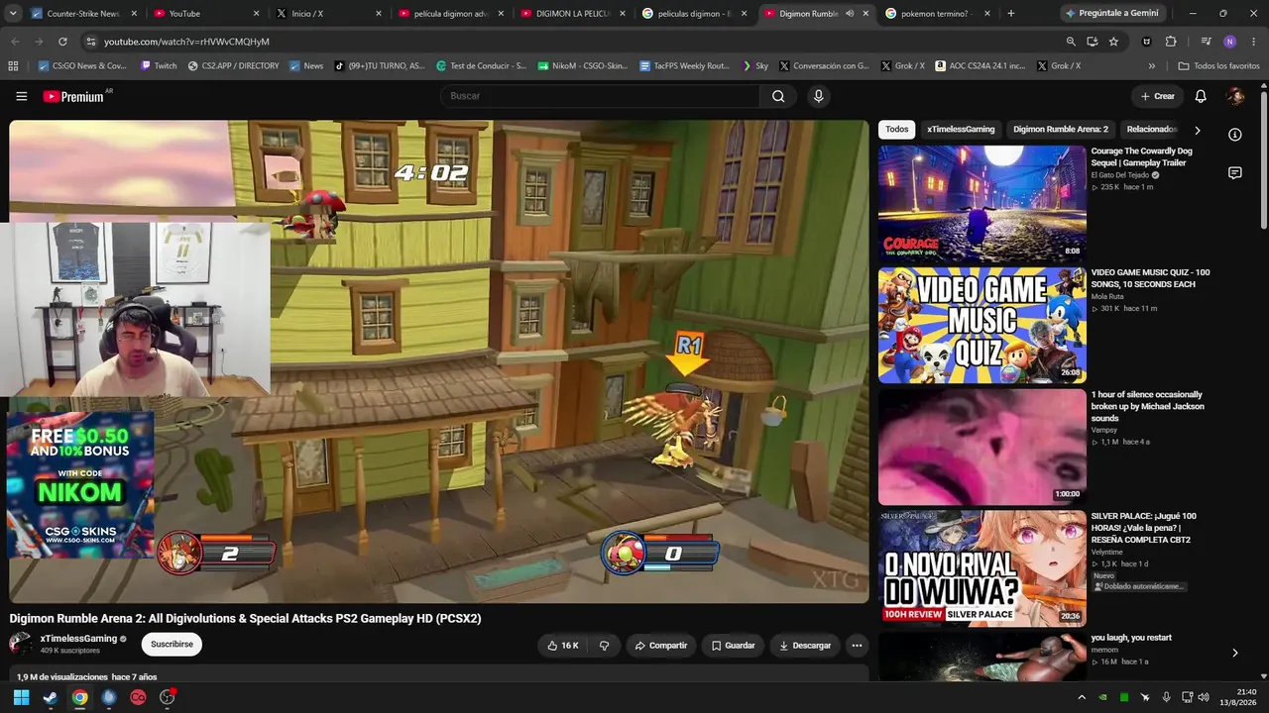1269x713 pixels.
Task: Open the YouTube guide hamburger menu
Action: tap(22, 96)
